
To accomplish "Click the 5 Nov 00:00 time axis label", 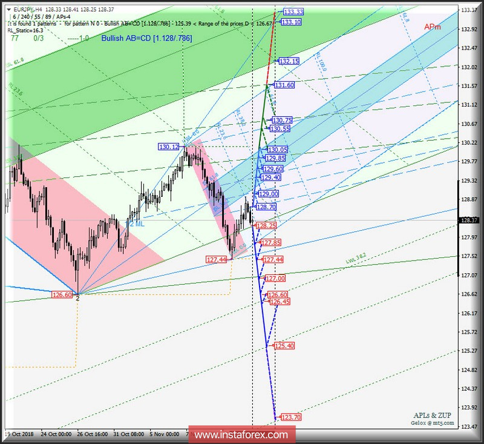I will [165, 434].
